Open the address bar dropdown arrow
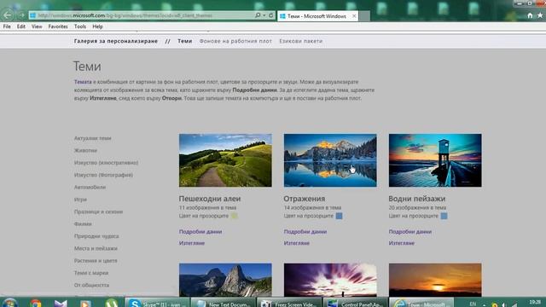The image size is (546, 307). 264,15
